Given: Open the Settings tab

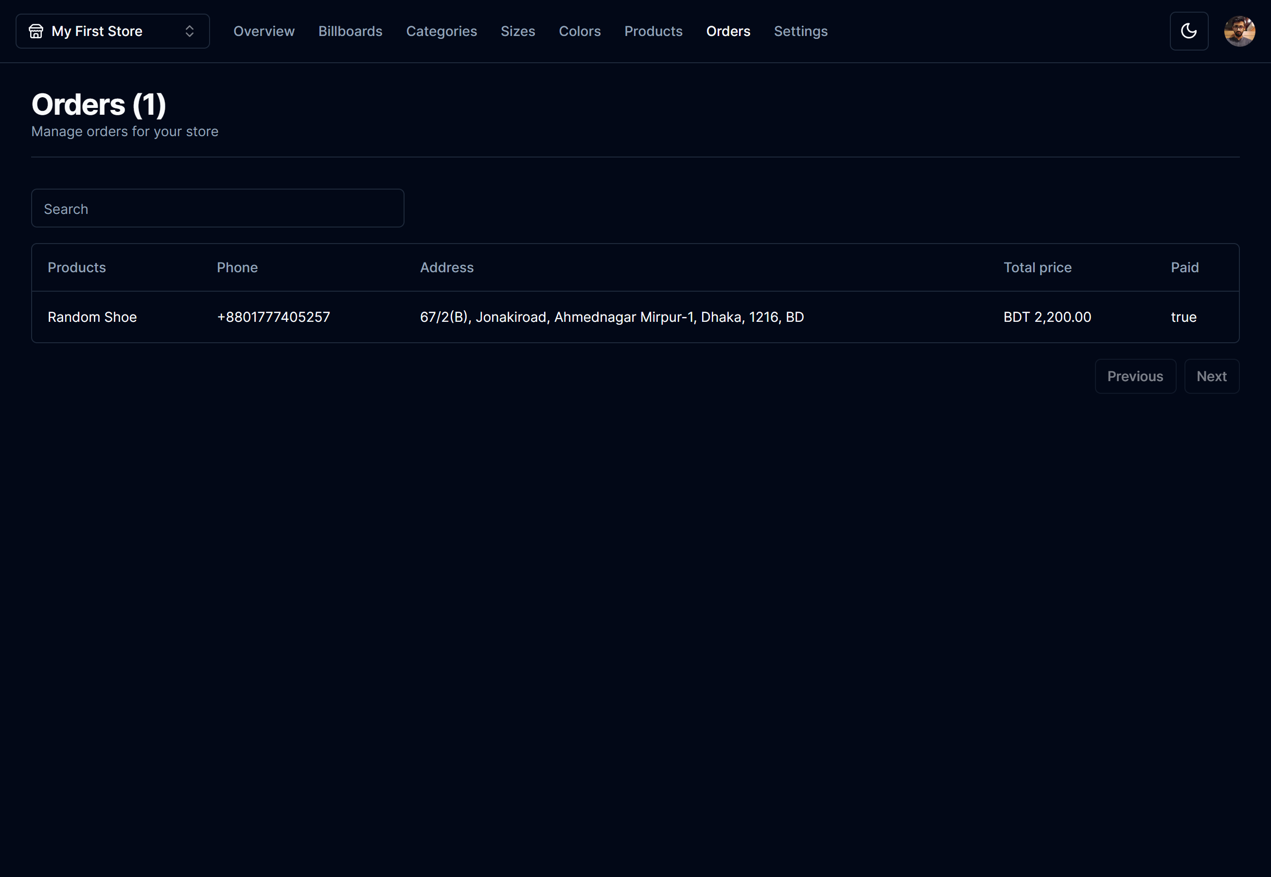Looking at the screenshot, I should pyautogui.click(x=801, y=31).
